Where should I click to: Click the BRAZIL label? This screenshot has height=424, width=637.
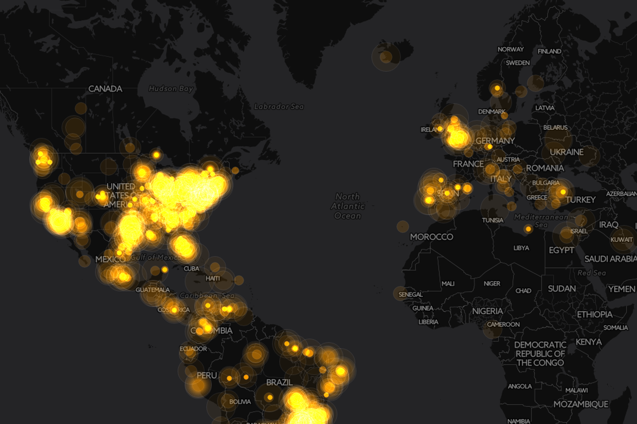point(280,382)
